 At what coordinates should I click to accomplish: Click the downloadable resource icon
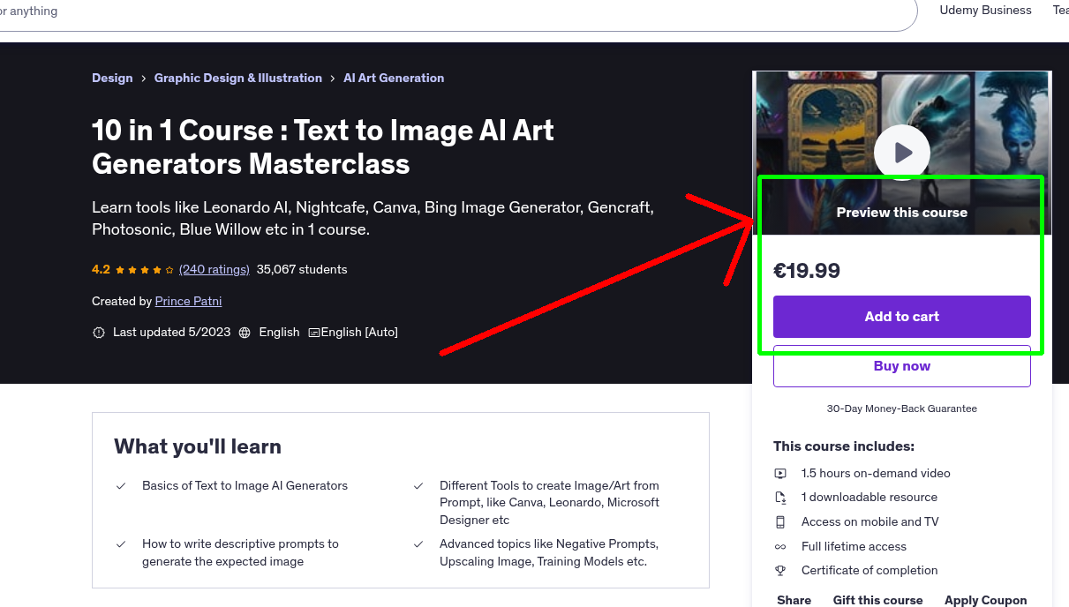[780, 497]
